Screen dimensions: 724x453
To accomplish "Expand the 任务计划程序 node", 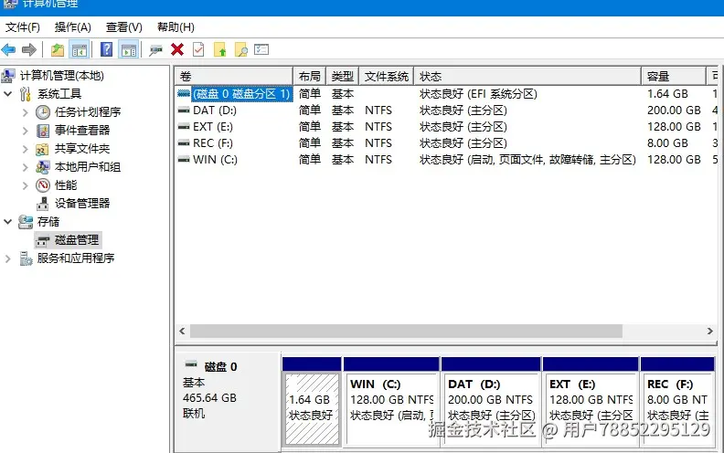I will [x=26, y=112].
